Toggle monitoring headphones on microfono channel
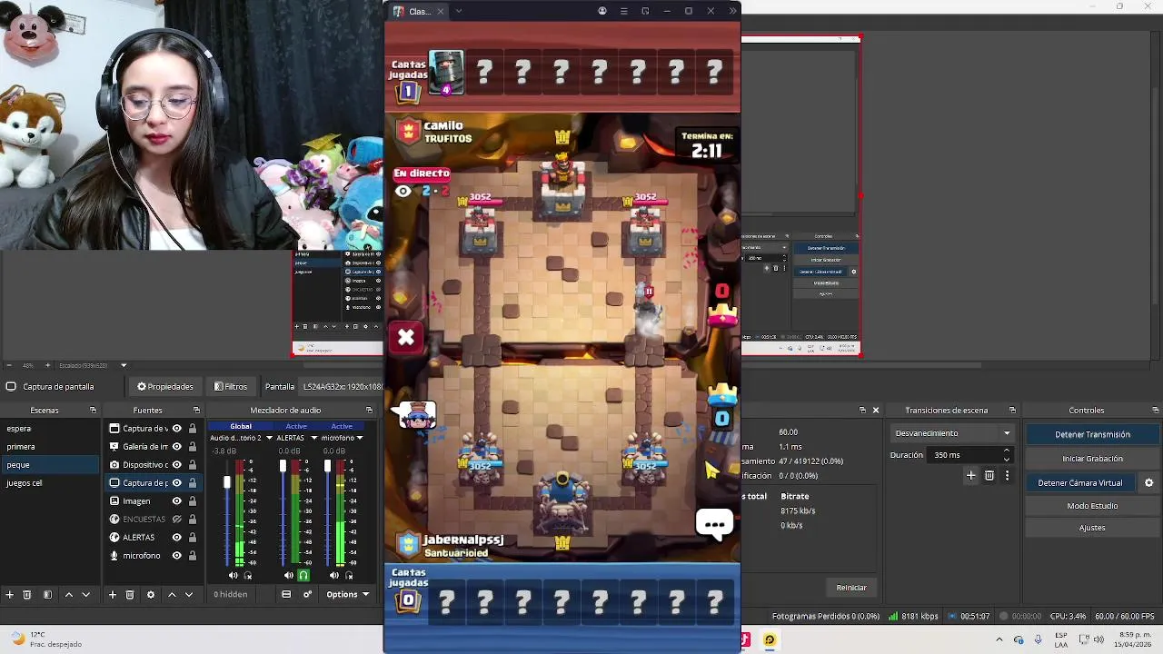1163x654 pixels. point(349,575)
